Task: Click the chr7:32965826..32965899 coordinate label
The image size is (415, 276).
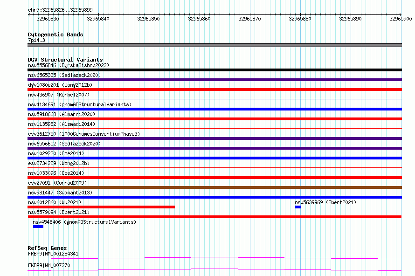Action: [60, 10]
